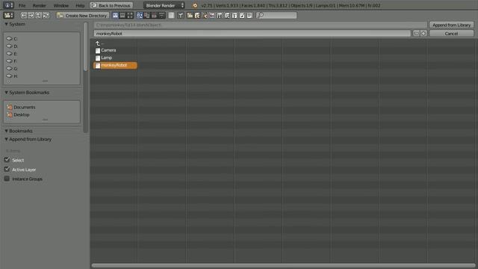Toggle sound files filter icon

(242, 15)
